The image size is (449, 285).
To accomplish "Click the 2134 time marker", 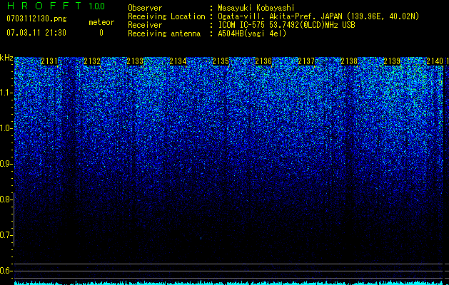I will pyautogui.click(x=178, y=61).
